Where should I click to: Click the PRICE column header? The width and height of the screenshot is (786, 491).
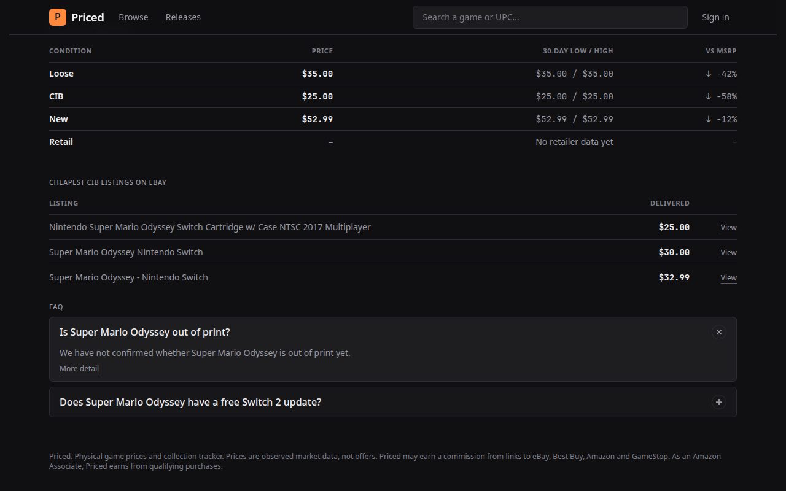pos(322,51)
